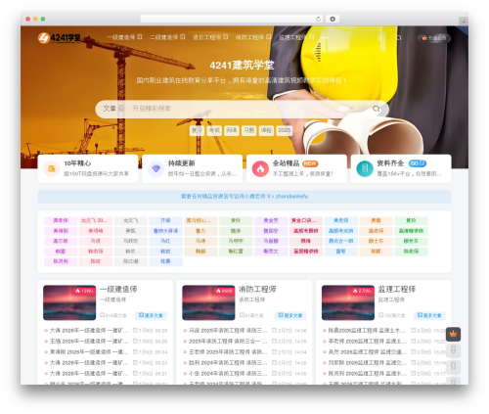
Task: Open the blue zhandiankefu notice banner
Action: tap(244, 197)
